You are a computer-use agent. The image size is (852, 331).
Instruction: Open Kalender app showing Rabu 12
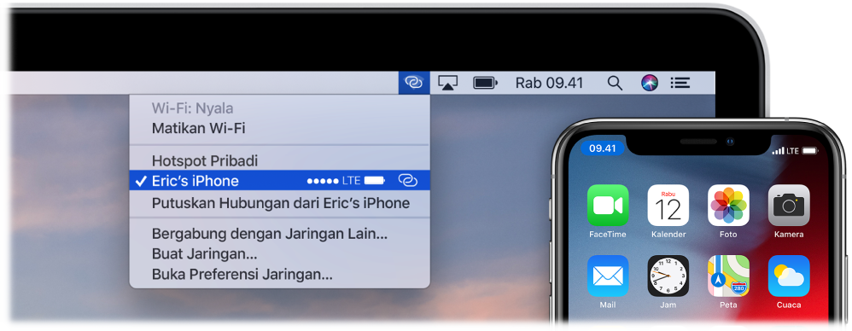pos(668,205)
